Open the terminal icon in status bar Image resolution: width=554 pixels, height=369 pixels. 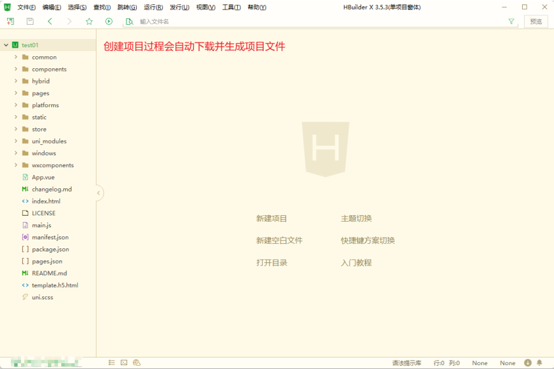coord(124,363)
